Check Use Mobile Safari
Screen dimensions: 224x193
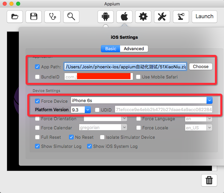[138, 77]
